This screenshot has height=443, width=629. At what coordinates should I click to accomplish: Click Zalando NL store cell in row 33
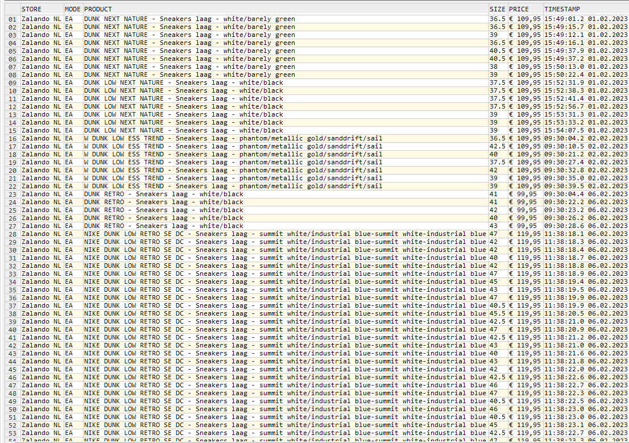click(42, 274)
